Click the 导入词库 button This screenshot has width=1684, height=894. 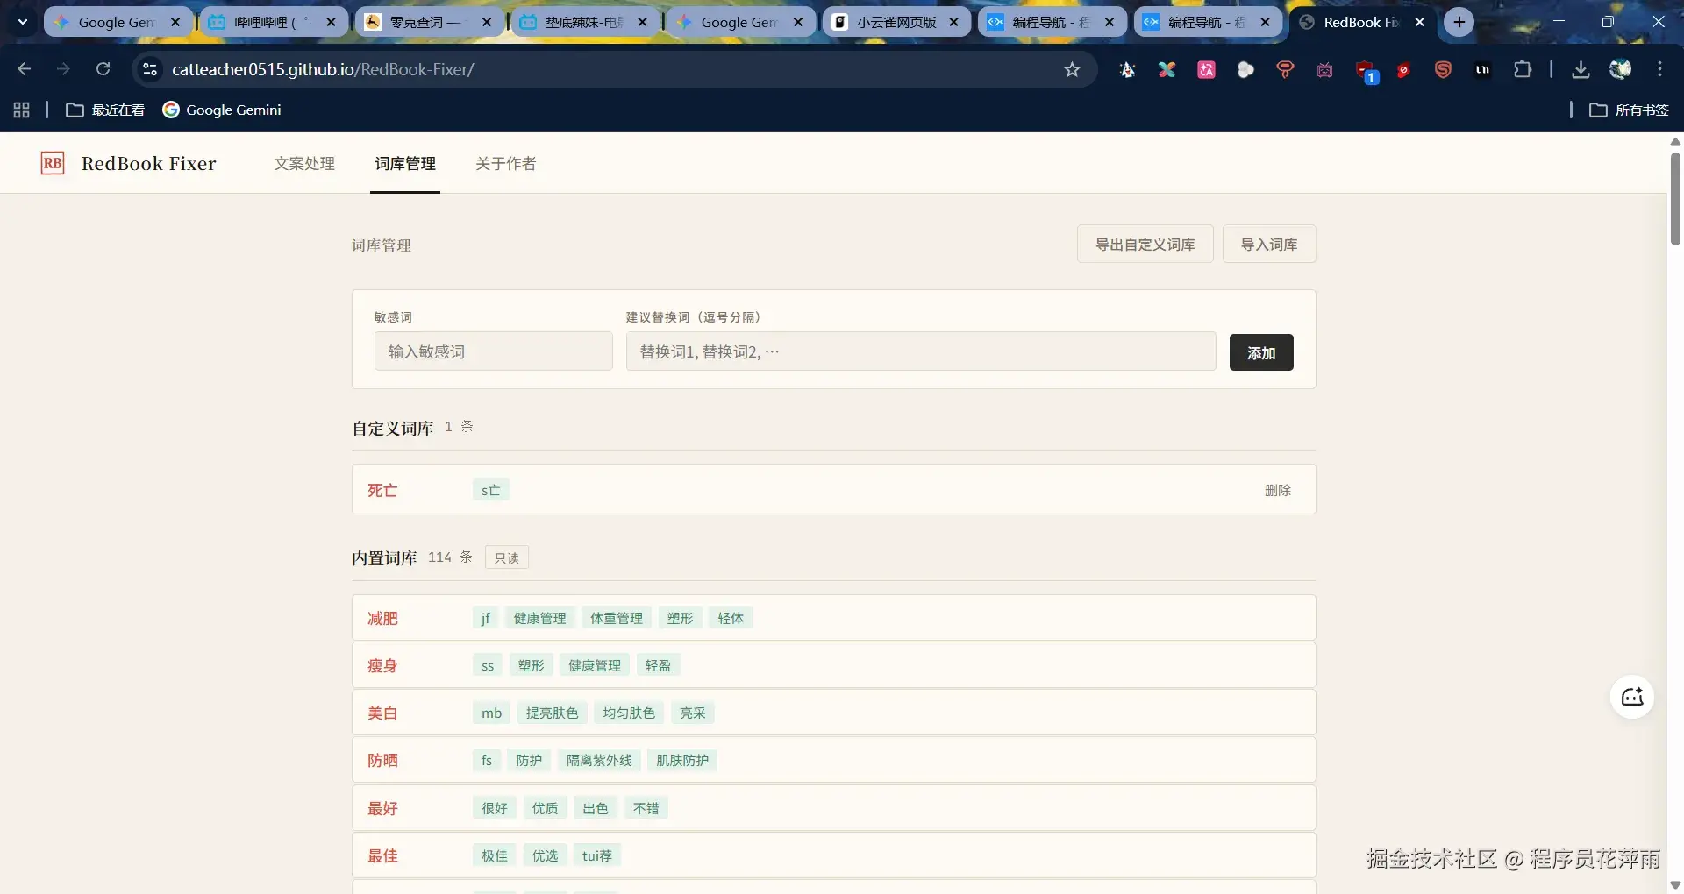pos(1269,244)
